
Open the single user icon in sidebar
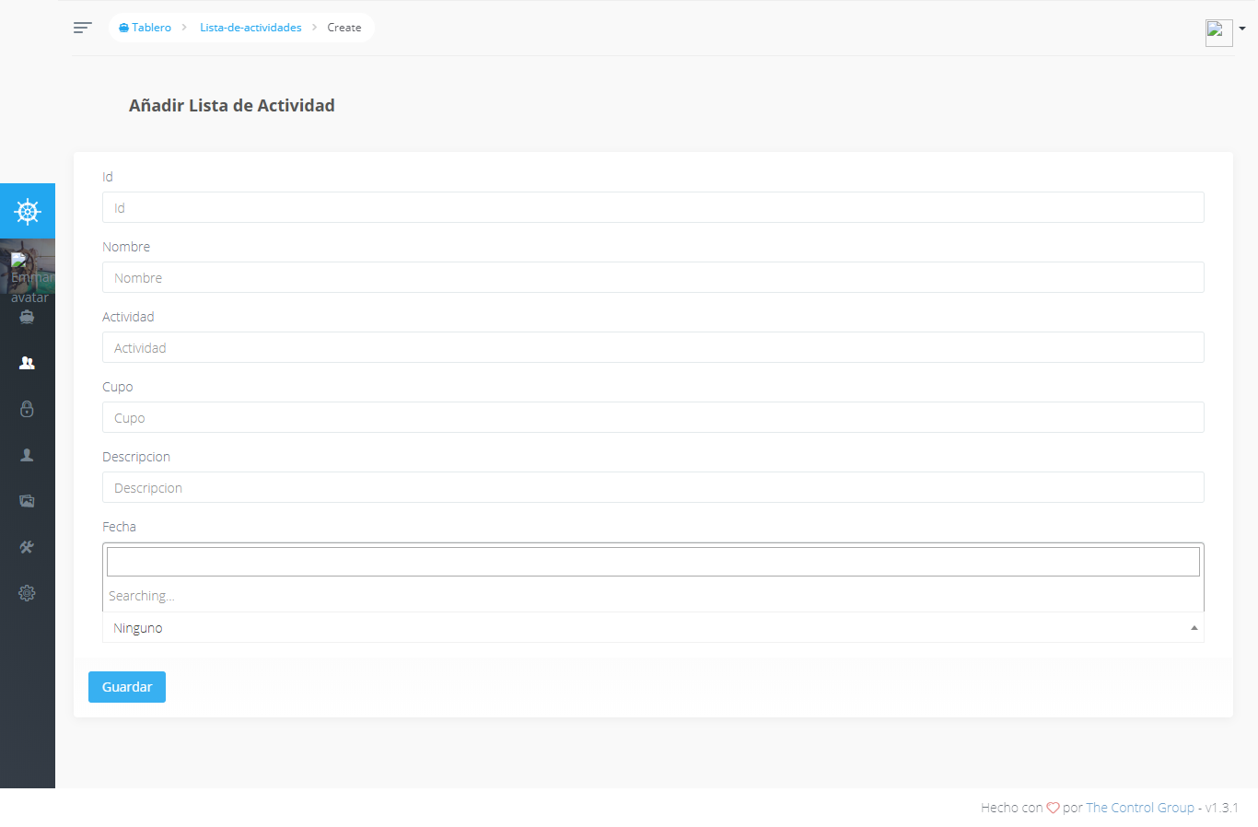click(27, 455)
